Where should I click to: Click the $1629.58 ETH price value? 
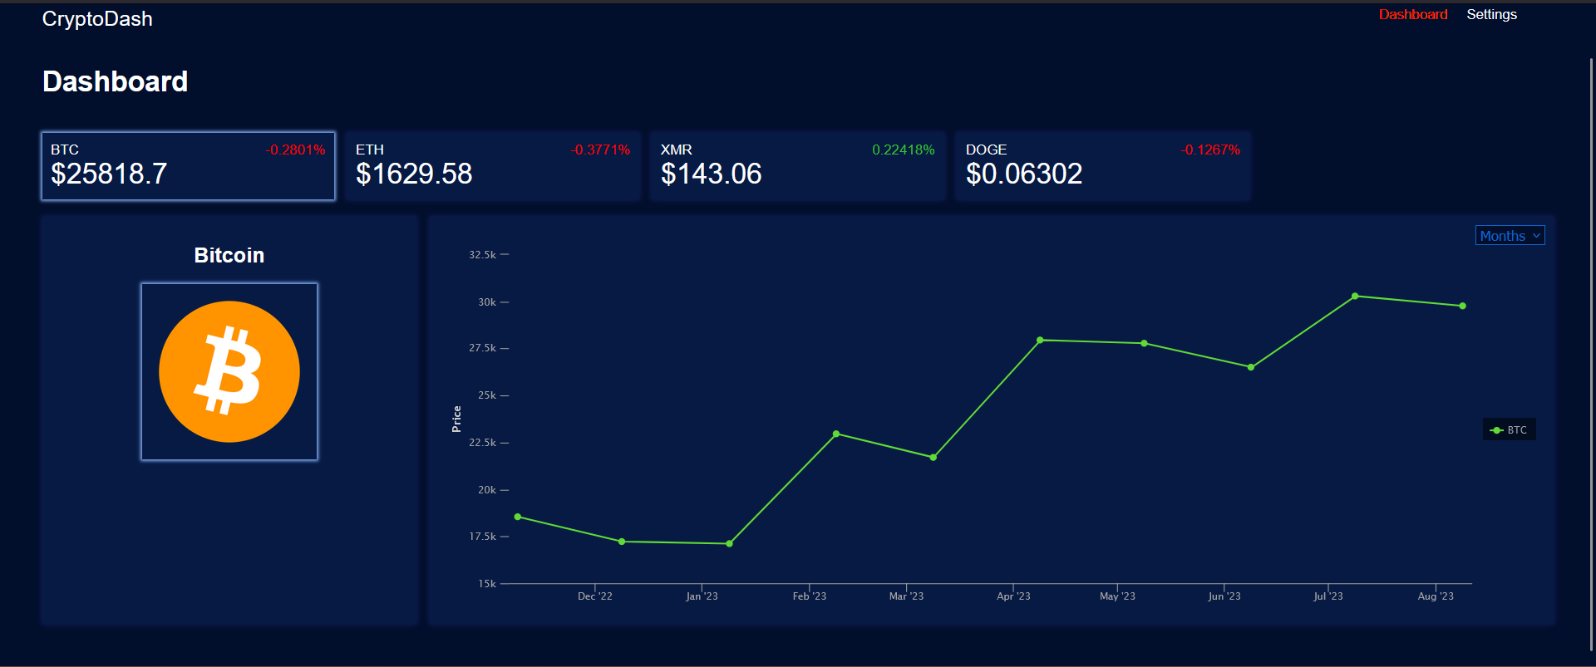pos(414,174)
